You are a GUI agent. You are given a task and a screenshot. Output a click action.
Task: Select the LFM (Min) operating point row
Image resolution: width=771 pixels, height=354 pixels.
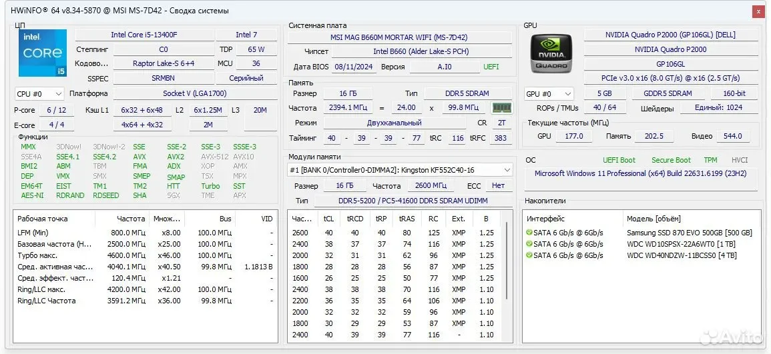tap(145, 233)
